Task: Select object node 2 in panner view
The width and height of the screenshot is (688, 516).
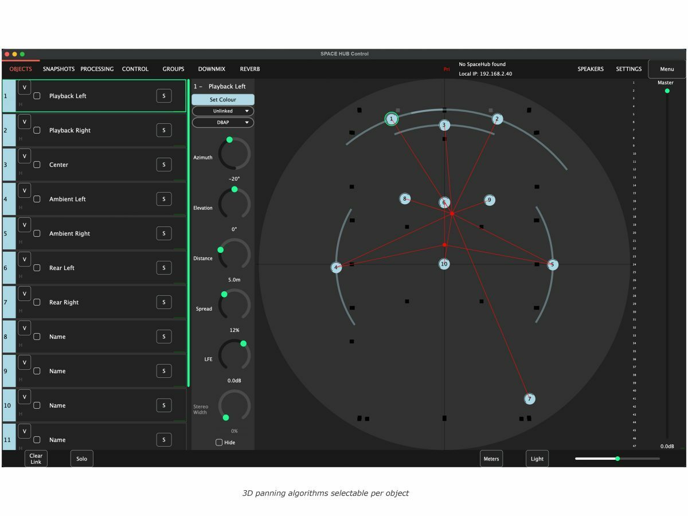Action: [497, 119]
